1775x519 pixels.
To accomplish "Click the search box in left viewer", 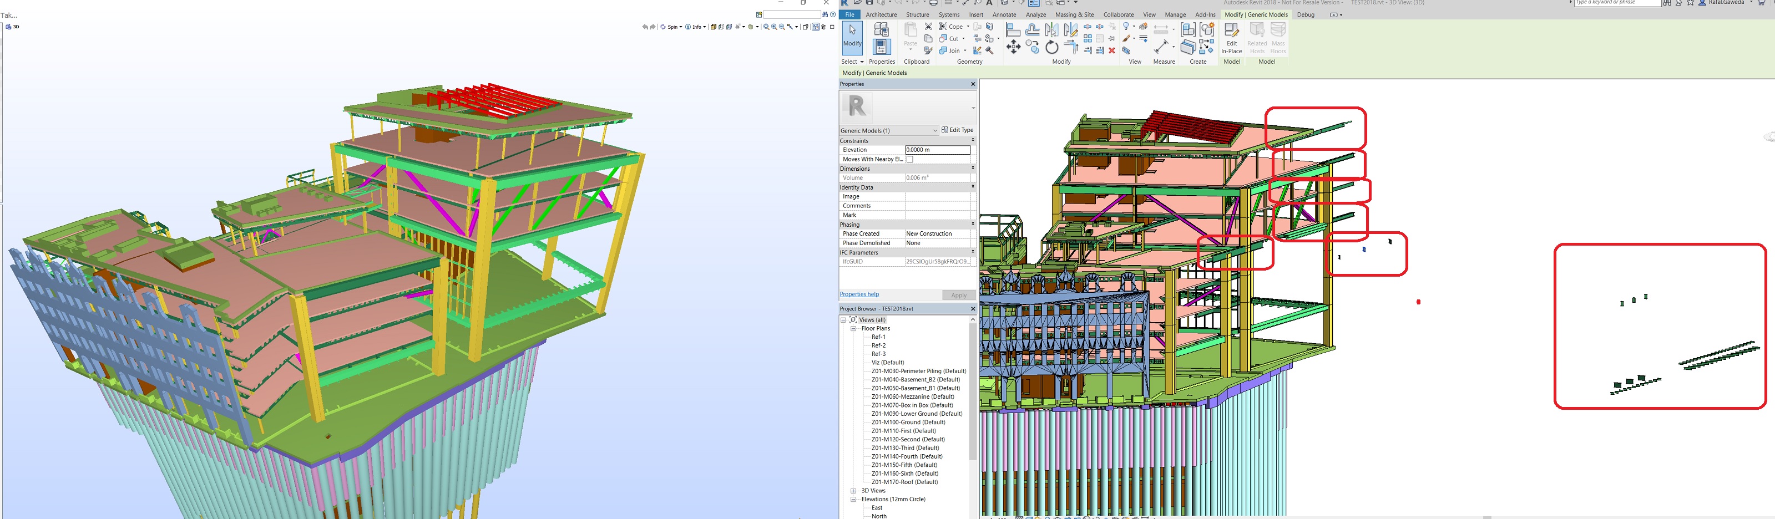I will pyautogui.click(x=792, y=14).
